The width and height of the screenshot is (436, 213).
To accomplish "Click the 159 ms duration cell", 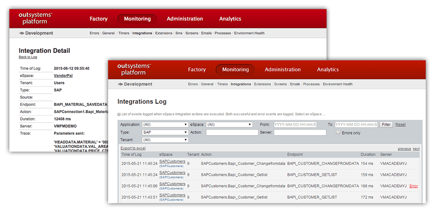I will 367,175.
